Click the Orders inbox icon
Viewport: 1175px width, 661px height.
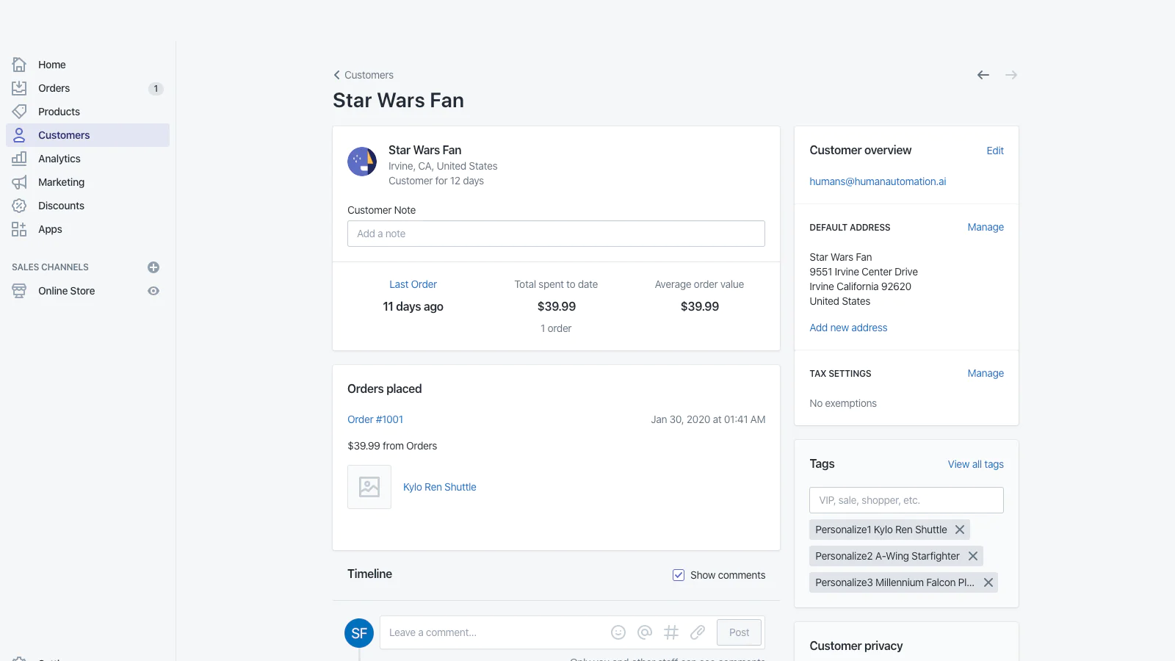coord(19,88)
